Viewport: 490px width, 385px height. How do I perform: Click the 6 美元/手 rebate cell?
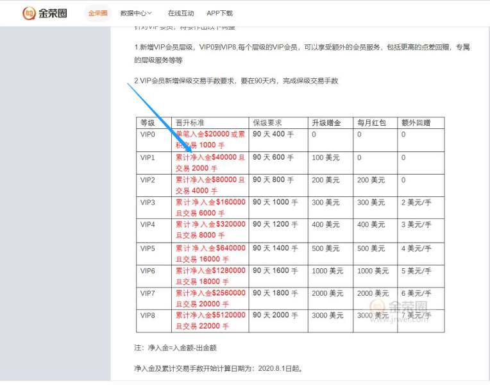(x=421, y=298)
